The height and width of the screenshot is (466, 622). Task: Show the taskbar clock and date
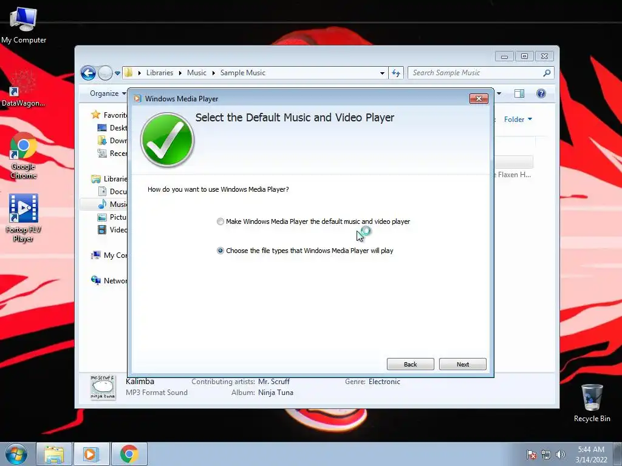[591, 454]
